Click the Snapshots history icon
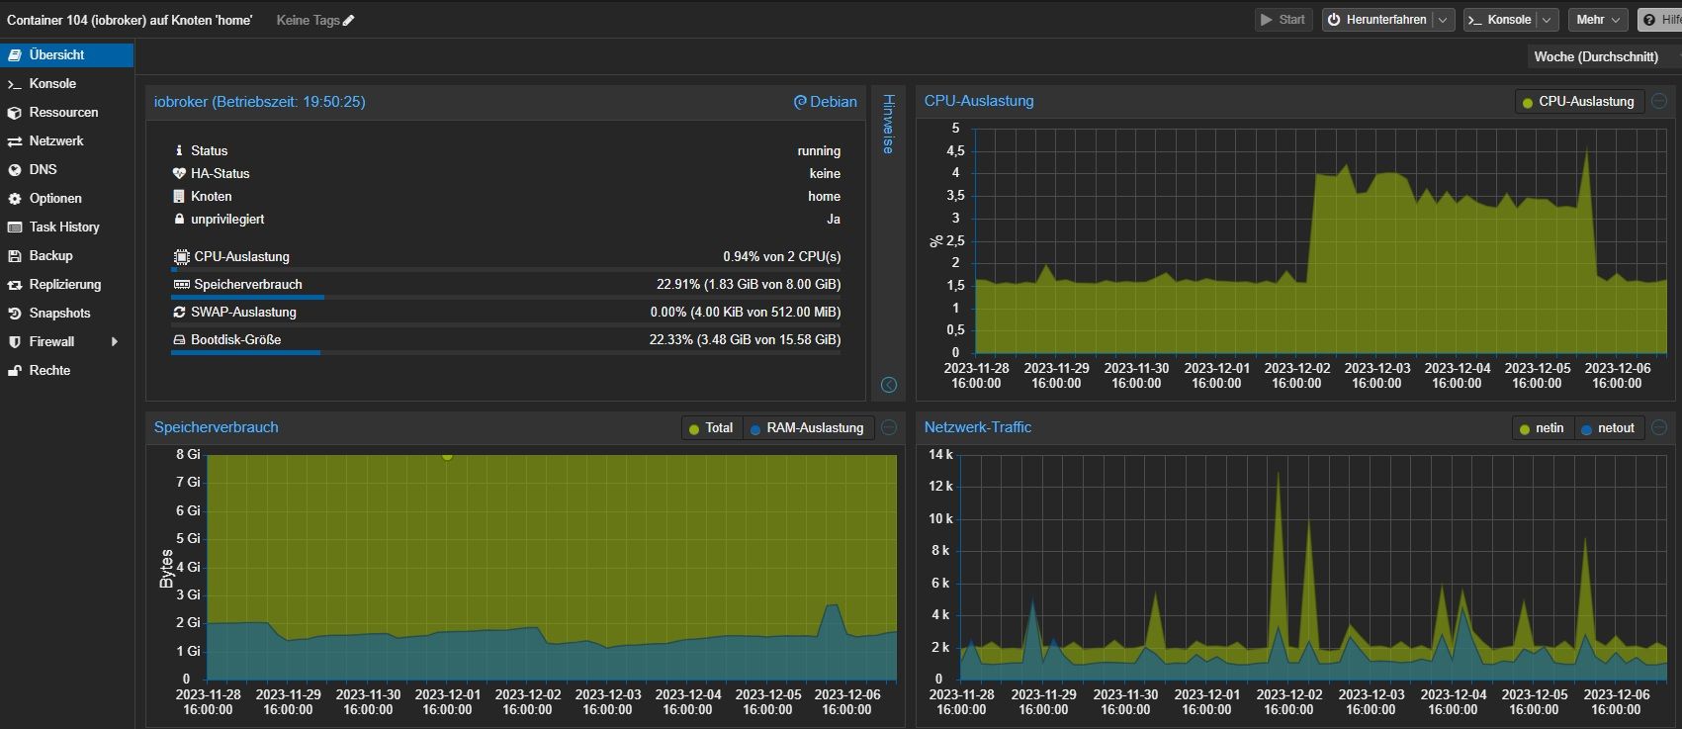The width and height of the screenshot is (1682, 729). coord(15,314)
